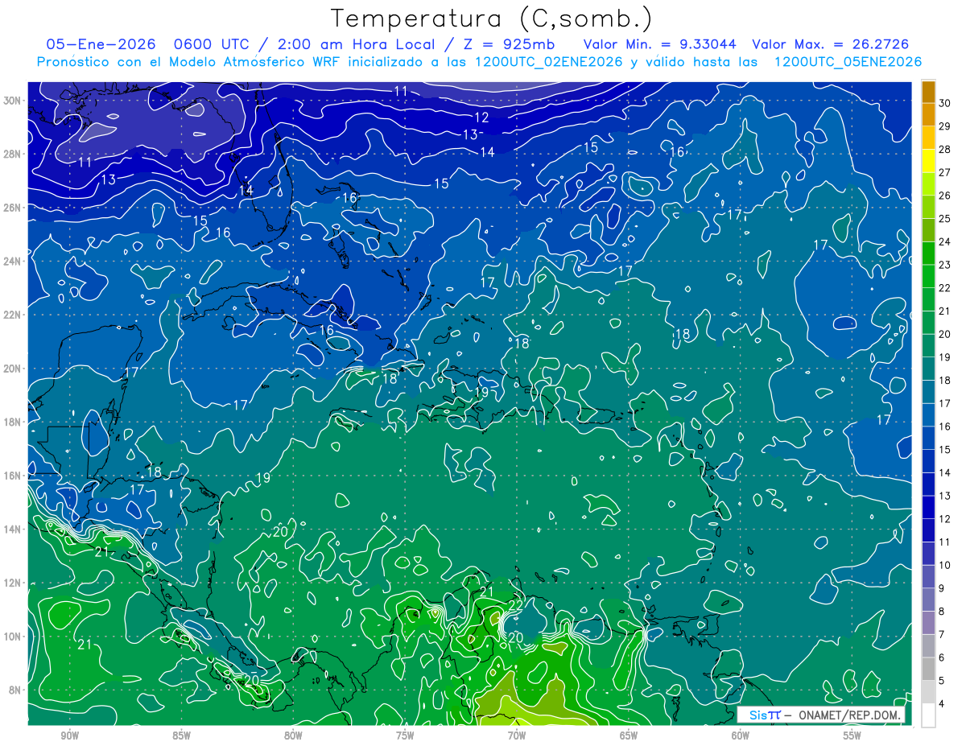Click the title 'Temperatura (C,somb.)'
Viewport: 966px width, 746px height.
[x=491, y=19]
